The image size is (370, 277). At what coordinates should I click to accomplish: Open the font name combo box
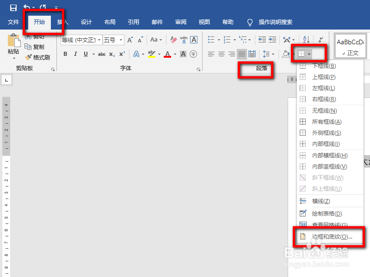[x=81, y=40]
